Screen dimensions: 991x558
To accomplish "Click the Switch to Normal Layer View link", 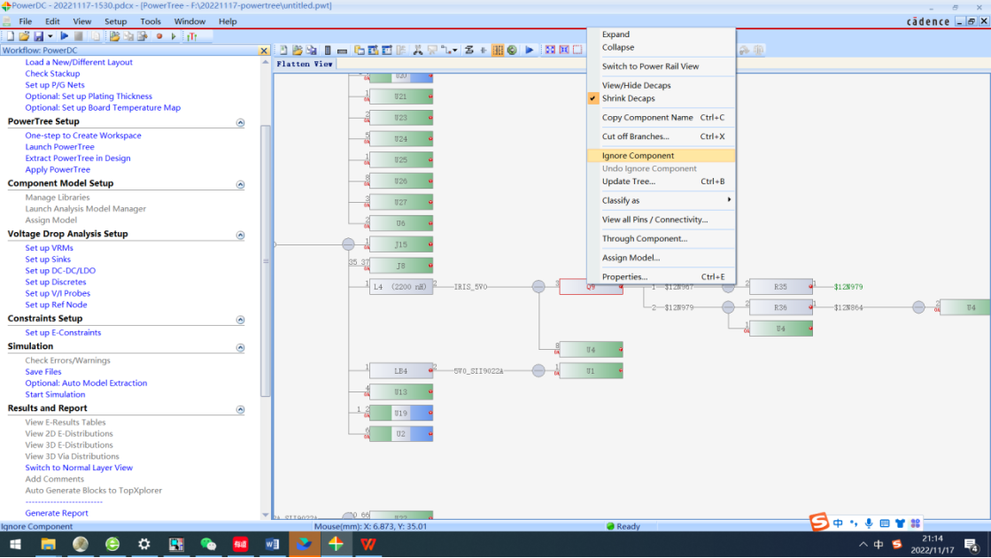I will click(79, 468).
